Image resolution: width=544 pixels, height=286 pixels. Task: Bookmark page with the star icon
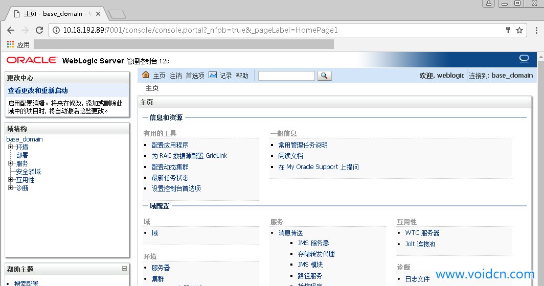tap(519, 30)
